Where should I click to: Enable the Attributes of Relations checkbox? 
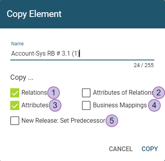[86, 93]
